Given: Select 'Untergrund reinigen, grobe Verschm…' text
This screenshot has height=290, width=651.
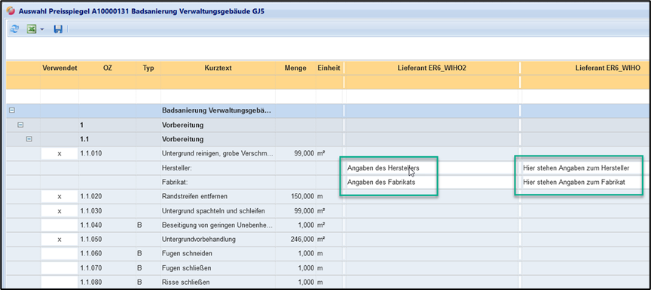Looking at the screenshot, I should tap(218, 154).
